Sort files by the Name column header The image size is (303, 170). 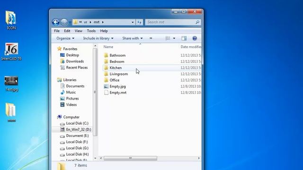click(108, 47)
